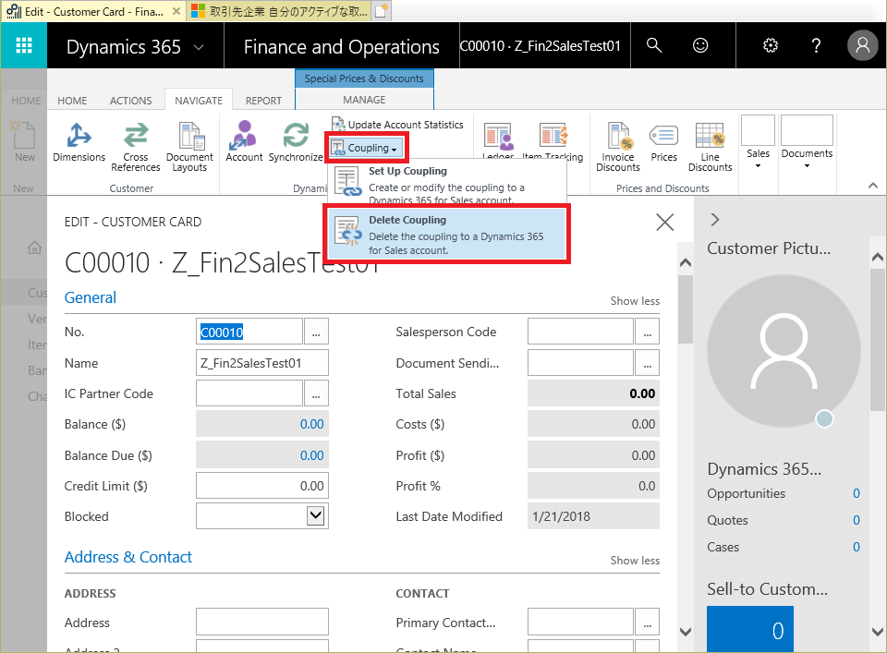887x653 pixels.
Task: Open the Balance ($) value link
Action: 311,424
